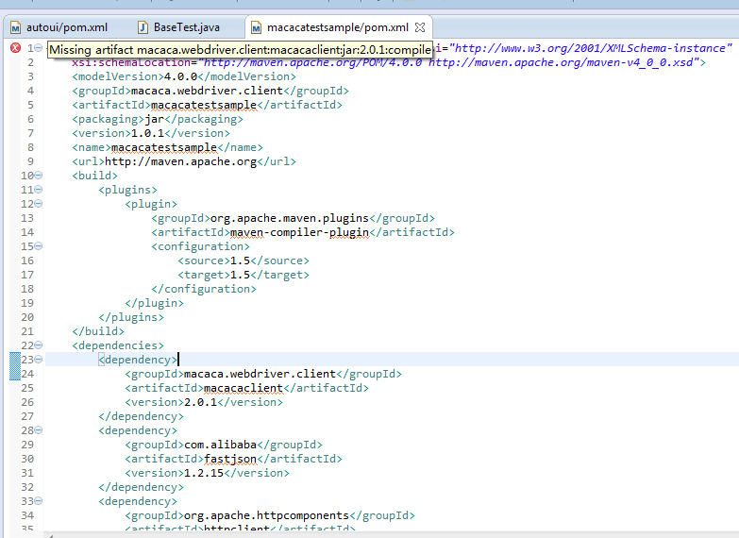
Task: Click the com.alibaba groupId text
Action: (220, 445)
